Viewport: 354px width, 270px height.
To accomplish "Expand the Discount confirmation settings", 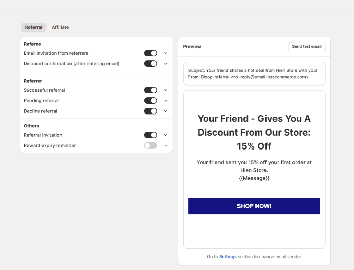I will pyautogui.click(x=165, y=63).
